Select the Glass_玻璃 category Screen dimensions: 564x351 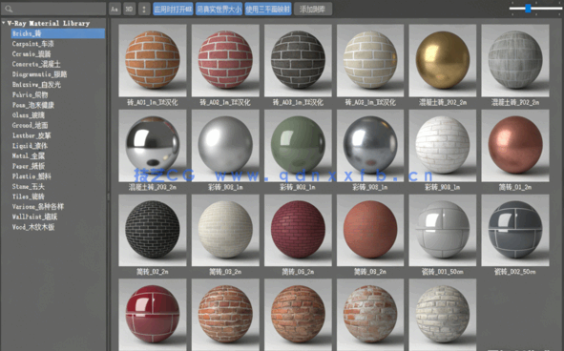28,115
